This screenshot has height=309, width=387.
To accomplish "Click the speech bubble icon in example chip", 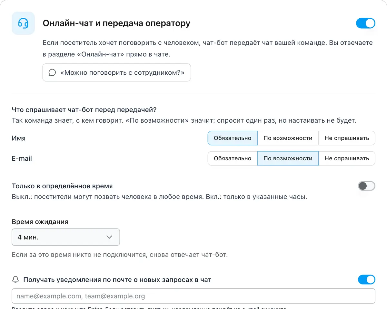I will tap(52, 72).
